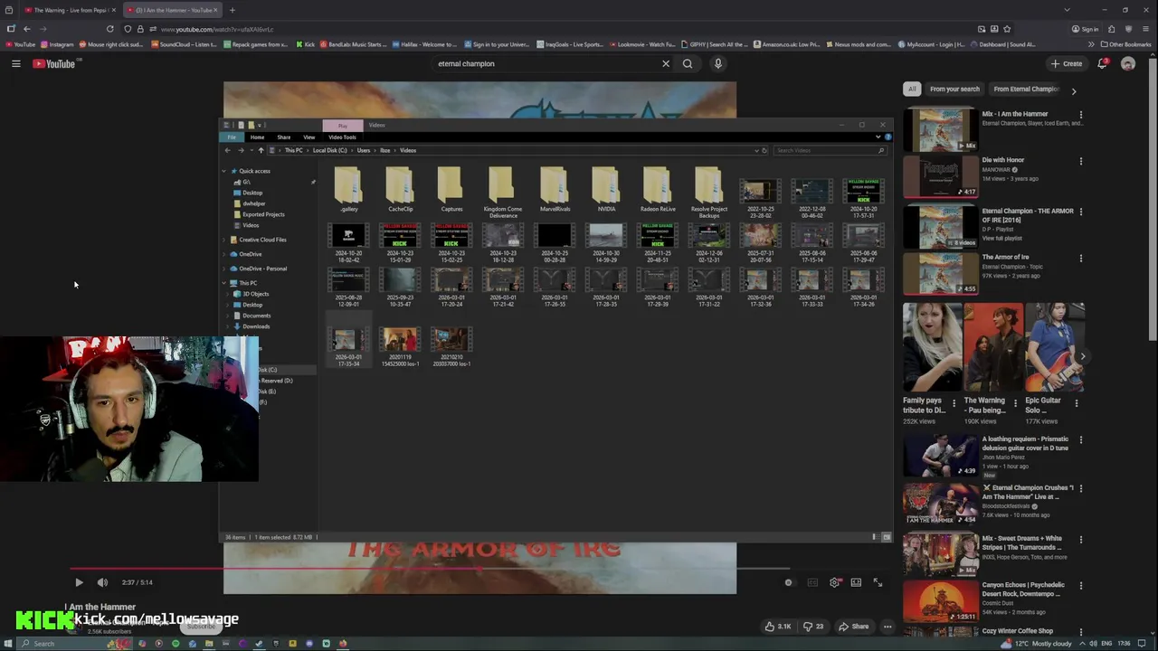Image resolution: width=1158 pixels, height=651 pixels.
Task: Click the YouTube search magnifier button
Action: coord(688,63)
